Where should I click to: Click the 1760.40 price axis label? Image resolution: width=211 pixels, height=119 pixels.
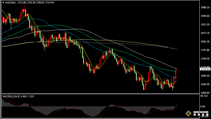click(205, 59)
